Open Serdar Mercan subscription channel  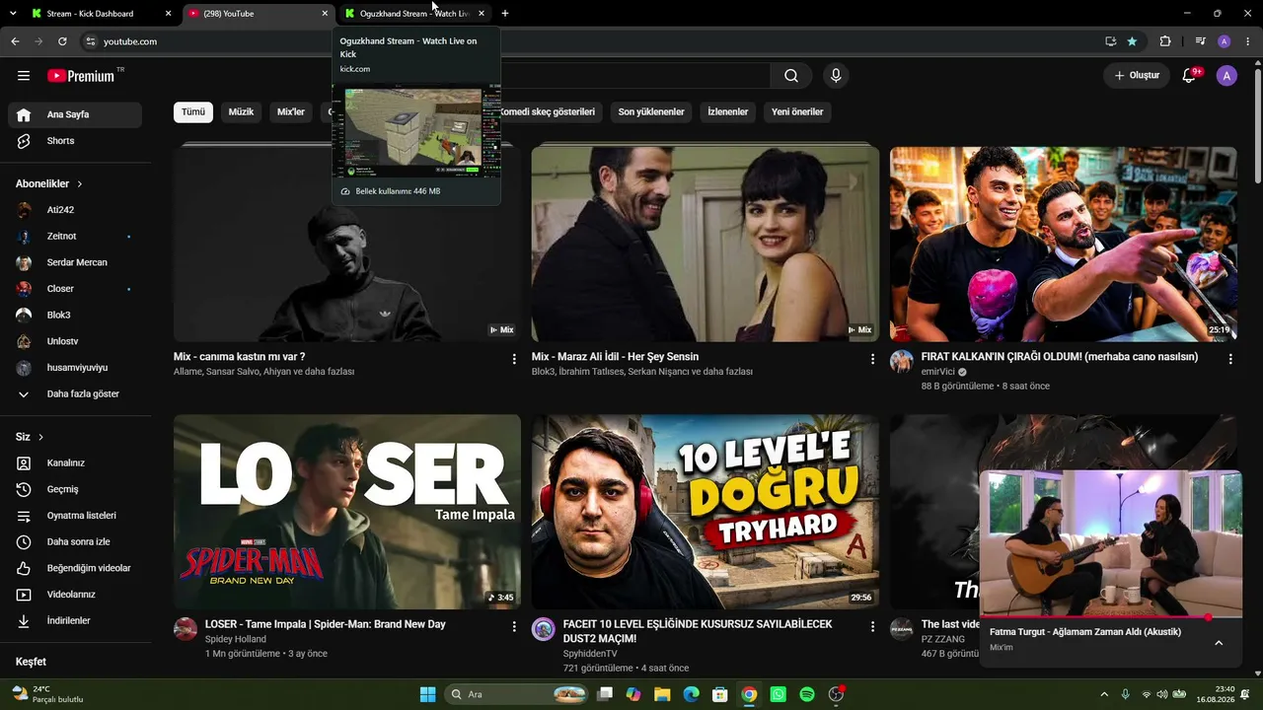click(75, 262)
